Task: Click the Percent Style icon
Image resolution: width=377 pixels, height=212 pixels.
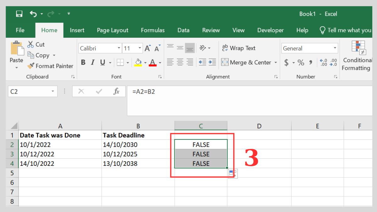Action: 300,62
